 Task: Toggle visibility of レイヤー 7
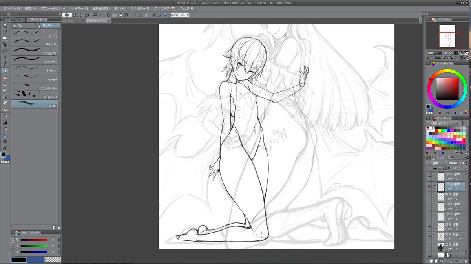pyautogui.click(x=429, y=186)
